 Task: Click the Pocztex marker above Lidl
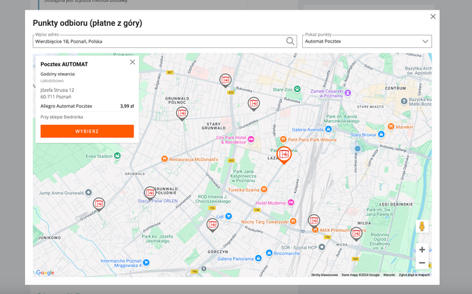click(212, 224)
